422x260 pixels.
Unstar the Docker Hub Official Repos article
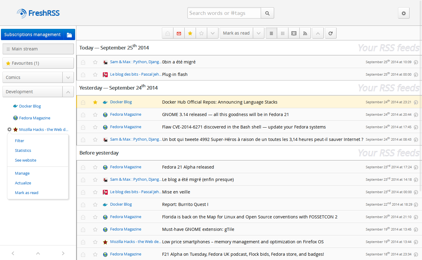point(95,102)
